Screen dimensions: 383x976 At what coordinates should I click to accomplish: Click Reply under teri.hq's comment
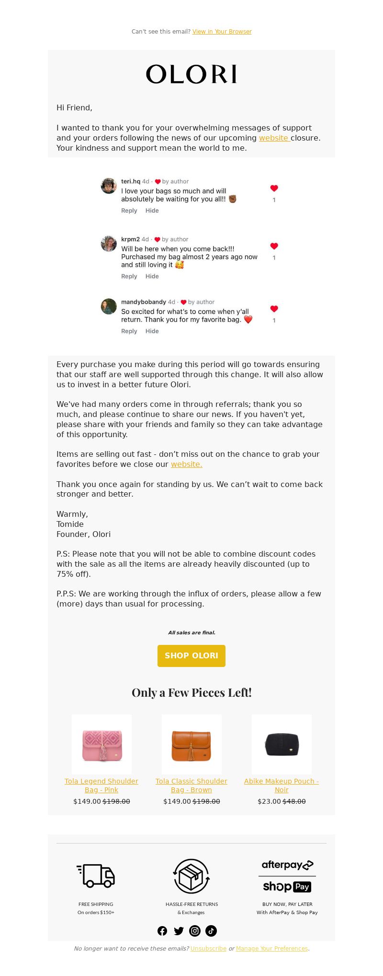tap(129, 211)
